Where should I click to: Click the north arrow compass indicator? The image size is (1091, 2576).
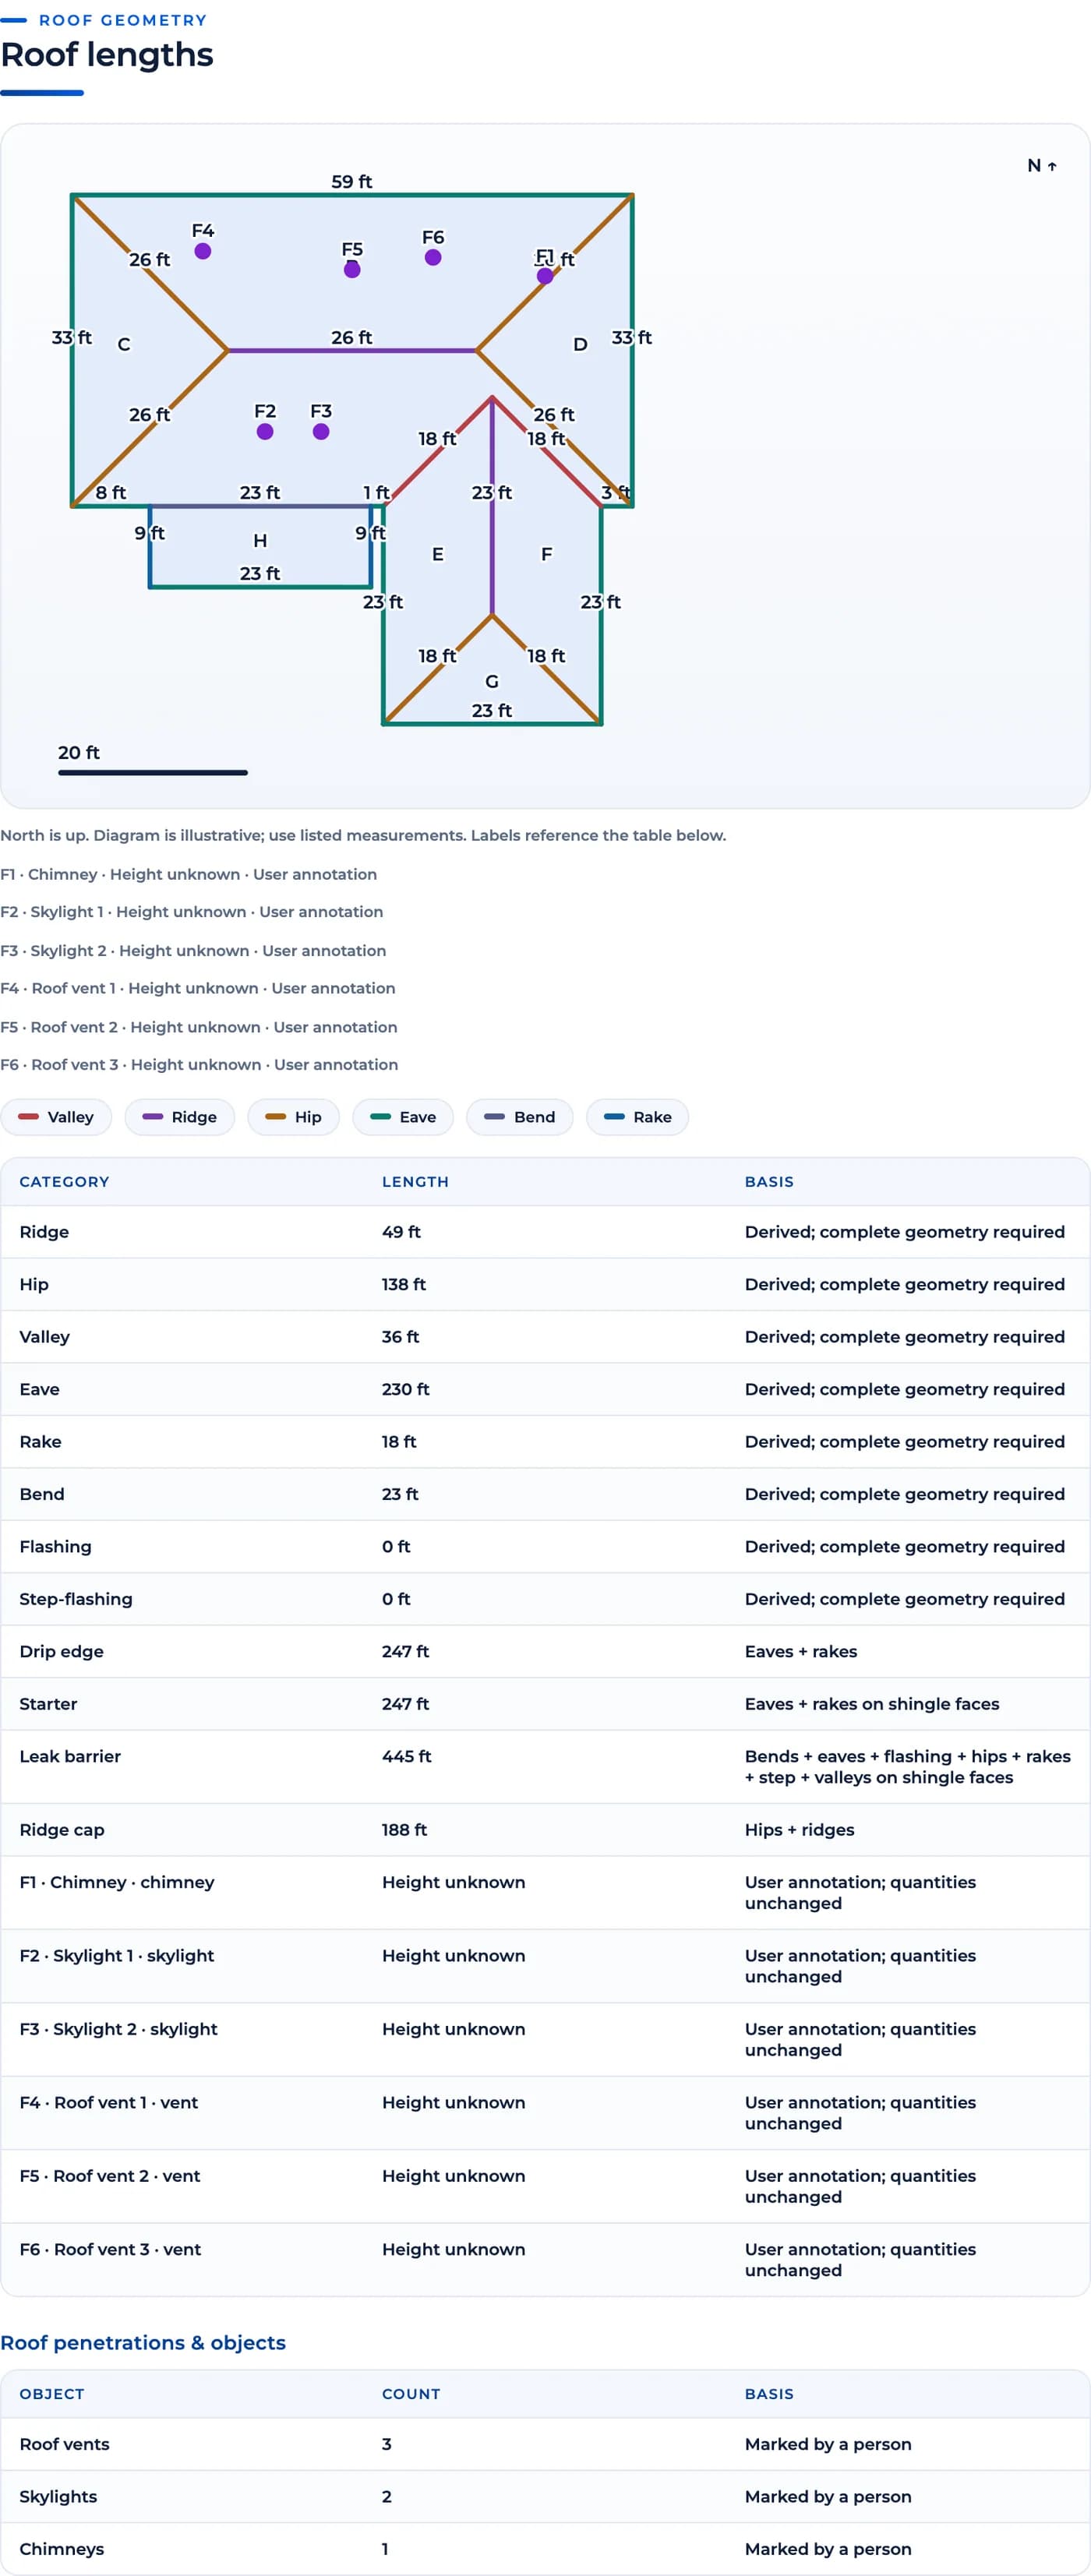click(1042, 166)
